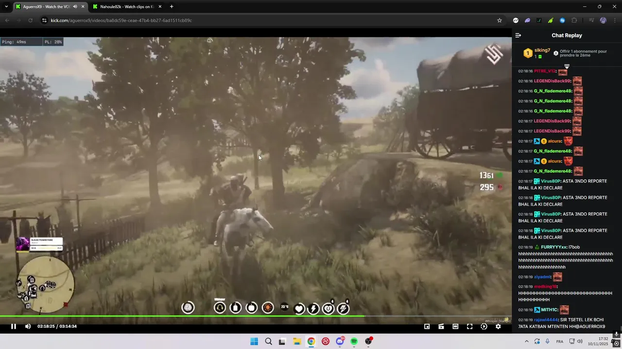The width and height of the screenshot is (622, 349).
Task: Open ziyadmi username in chat
Action: tap(542, 277)
